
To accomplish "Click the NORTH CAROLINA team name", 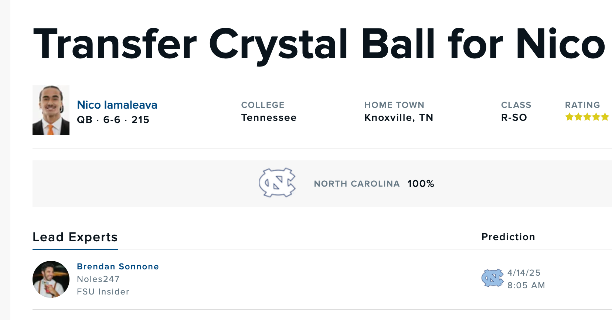I will 357,184.
